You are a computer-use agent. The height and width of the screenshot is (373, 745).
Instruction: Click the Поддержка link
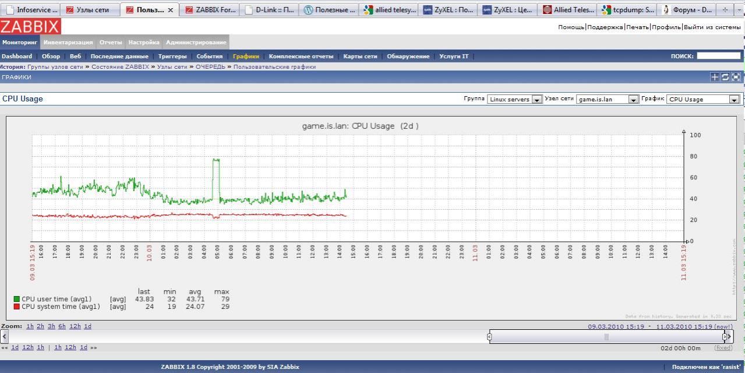605,27
